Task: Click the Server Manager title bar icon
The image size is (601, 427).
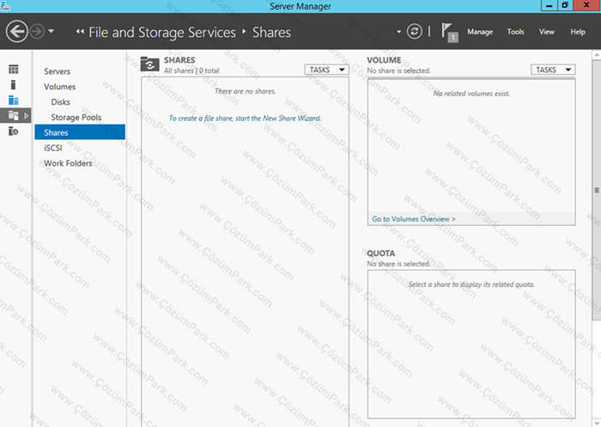Action: tap(5, 5)
